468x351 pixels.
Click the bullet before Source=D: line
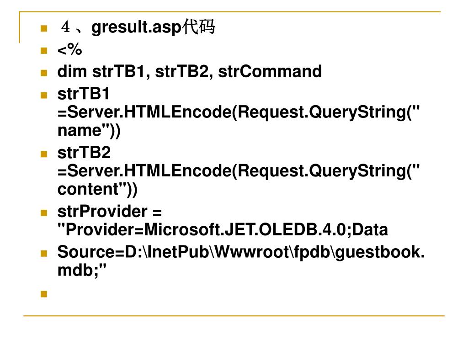click(44, 253)
